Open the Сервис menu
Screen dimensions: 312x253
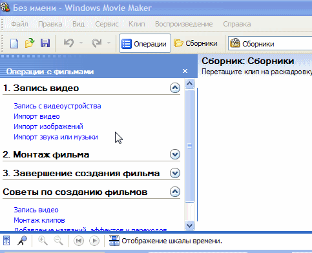(107, 24)
